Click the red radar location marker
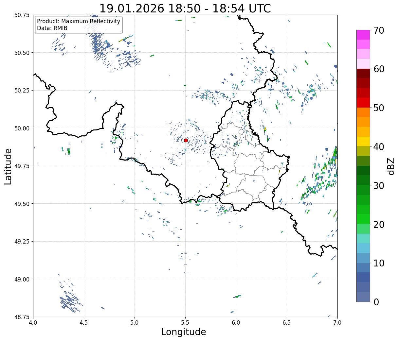399x340 pixels. point(186,140)
